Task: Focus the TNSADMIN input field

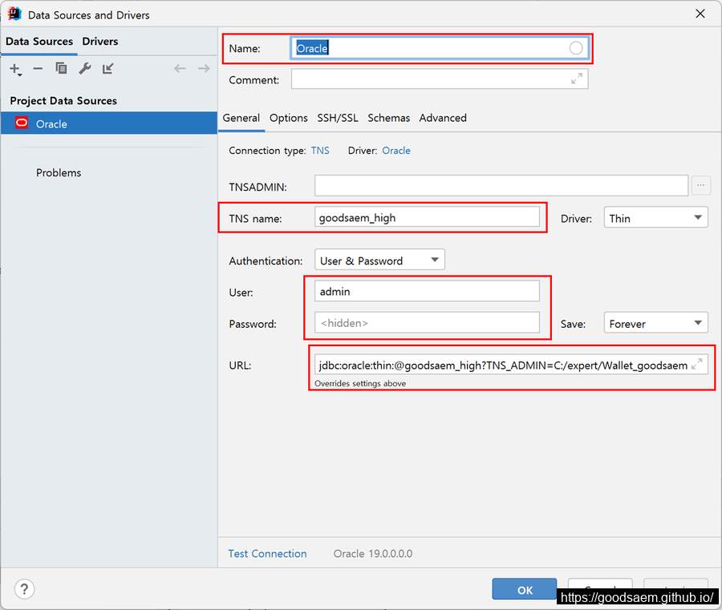Action: tap(501, 185)
